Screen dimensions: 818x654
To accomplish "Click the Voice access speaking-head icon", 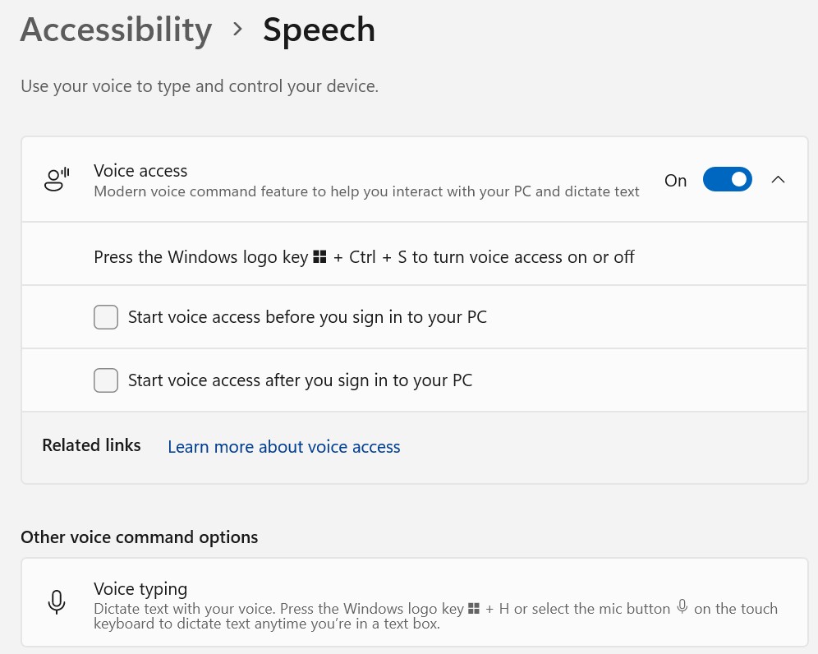I will point(57,179).
